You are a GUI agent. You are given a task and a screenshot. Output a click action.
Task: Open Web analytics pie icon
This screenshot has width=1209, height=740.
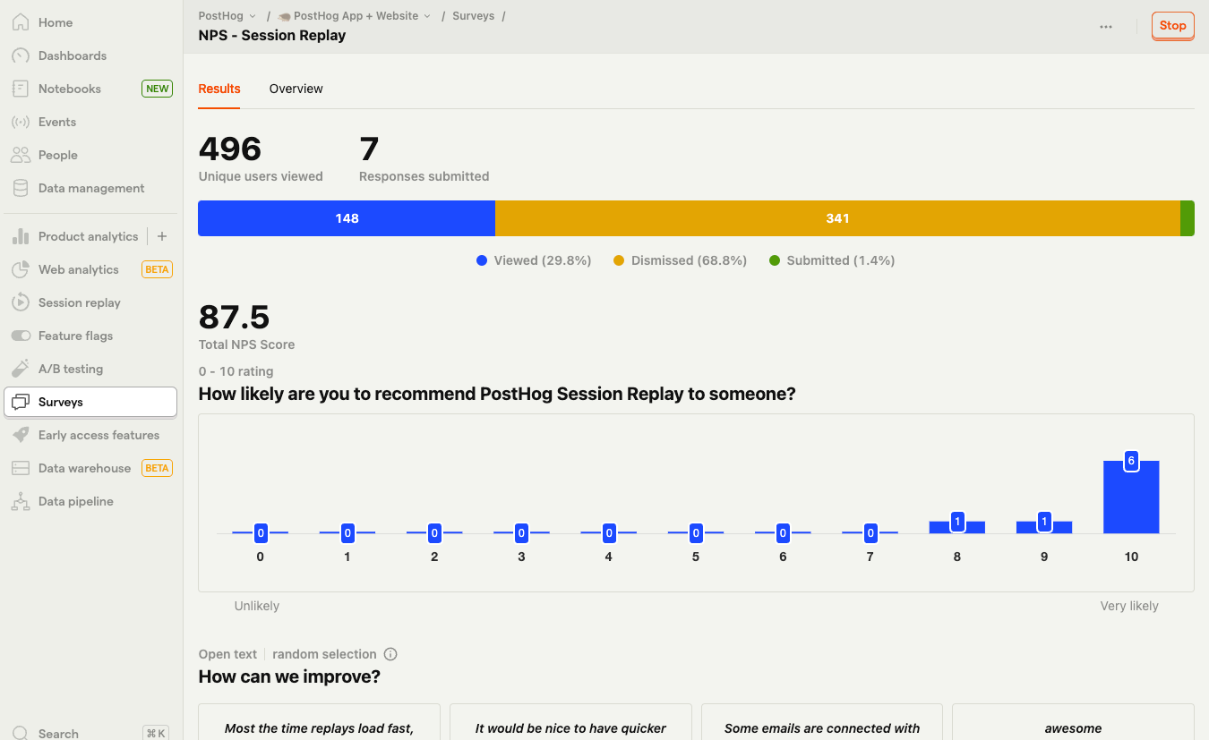21,269
